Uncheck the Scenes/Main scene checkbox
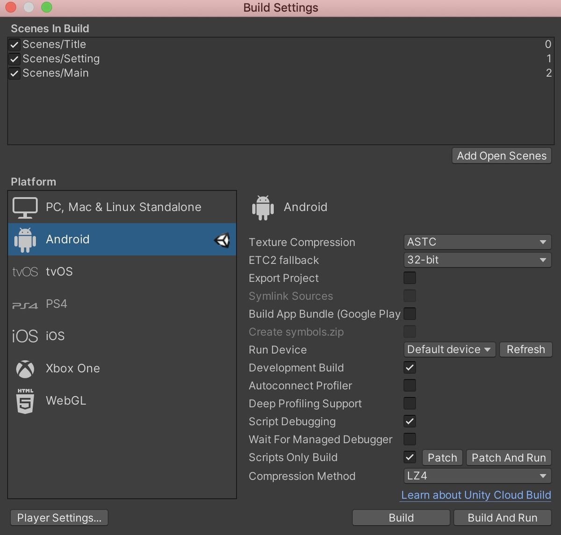 pyautogui.click(x=14, y=74)
